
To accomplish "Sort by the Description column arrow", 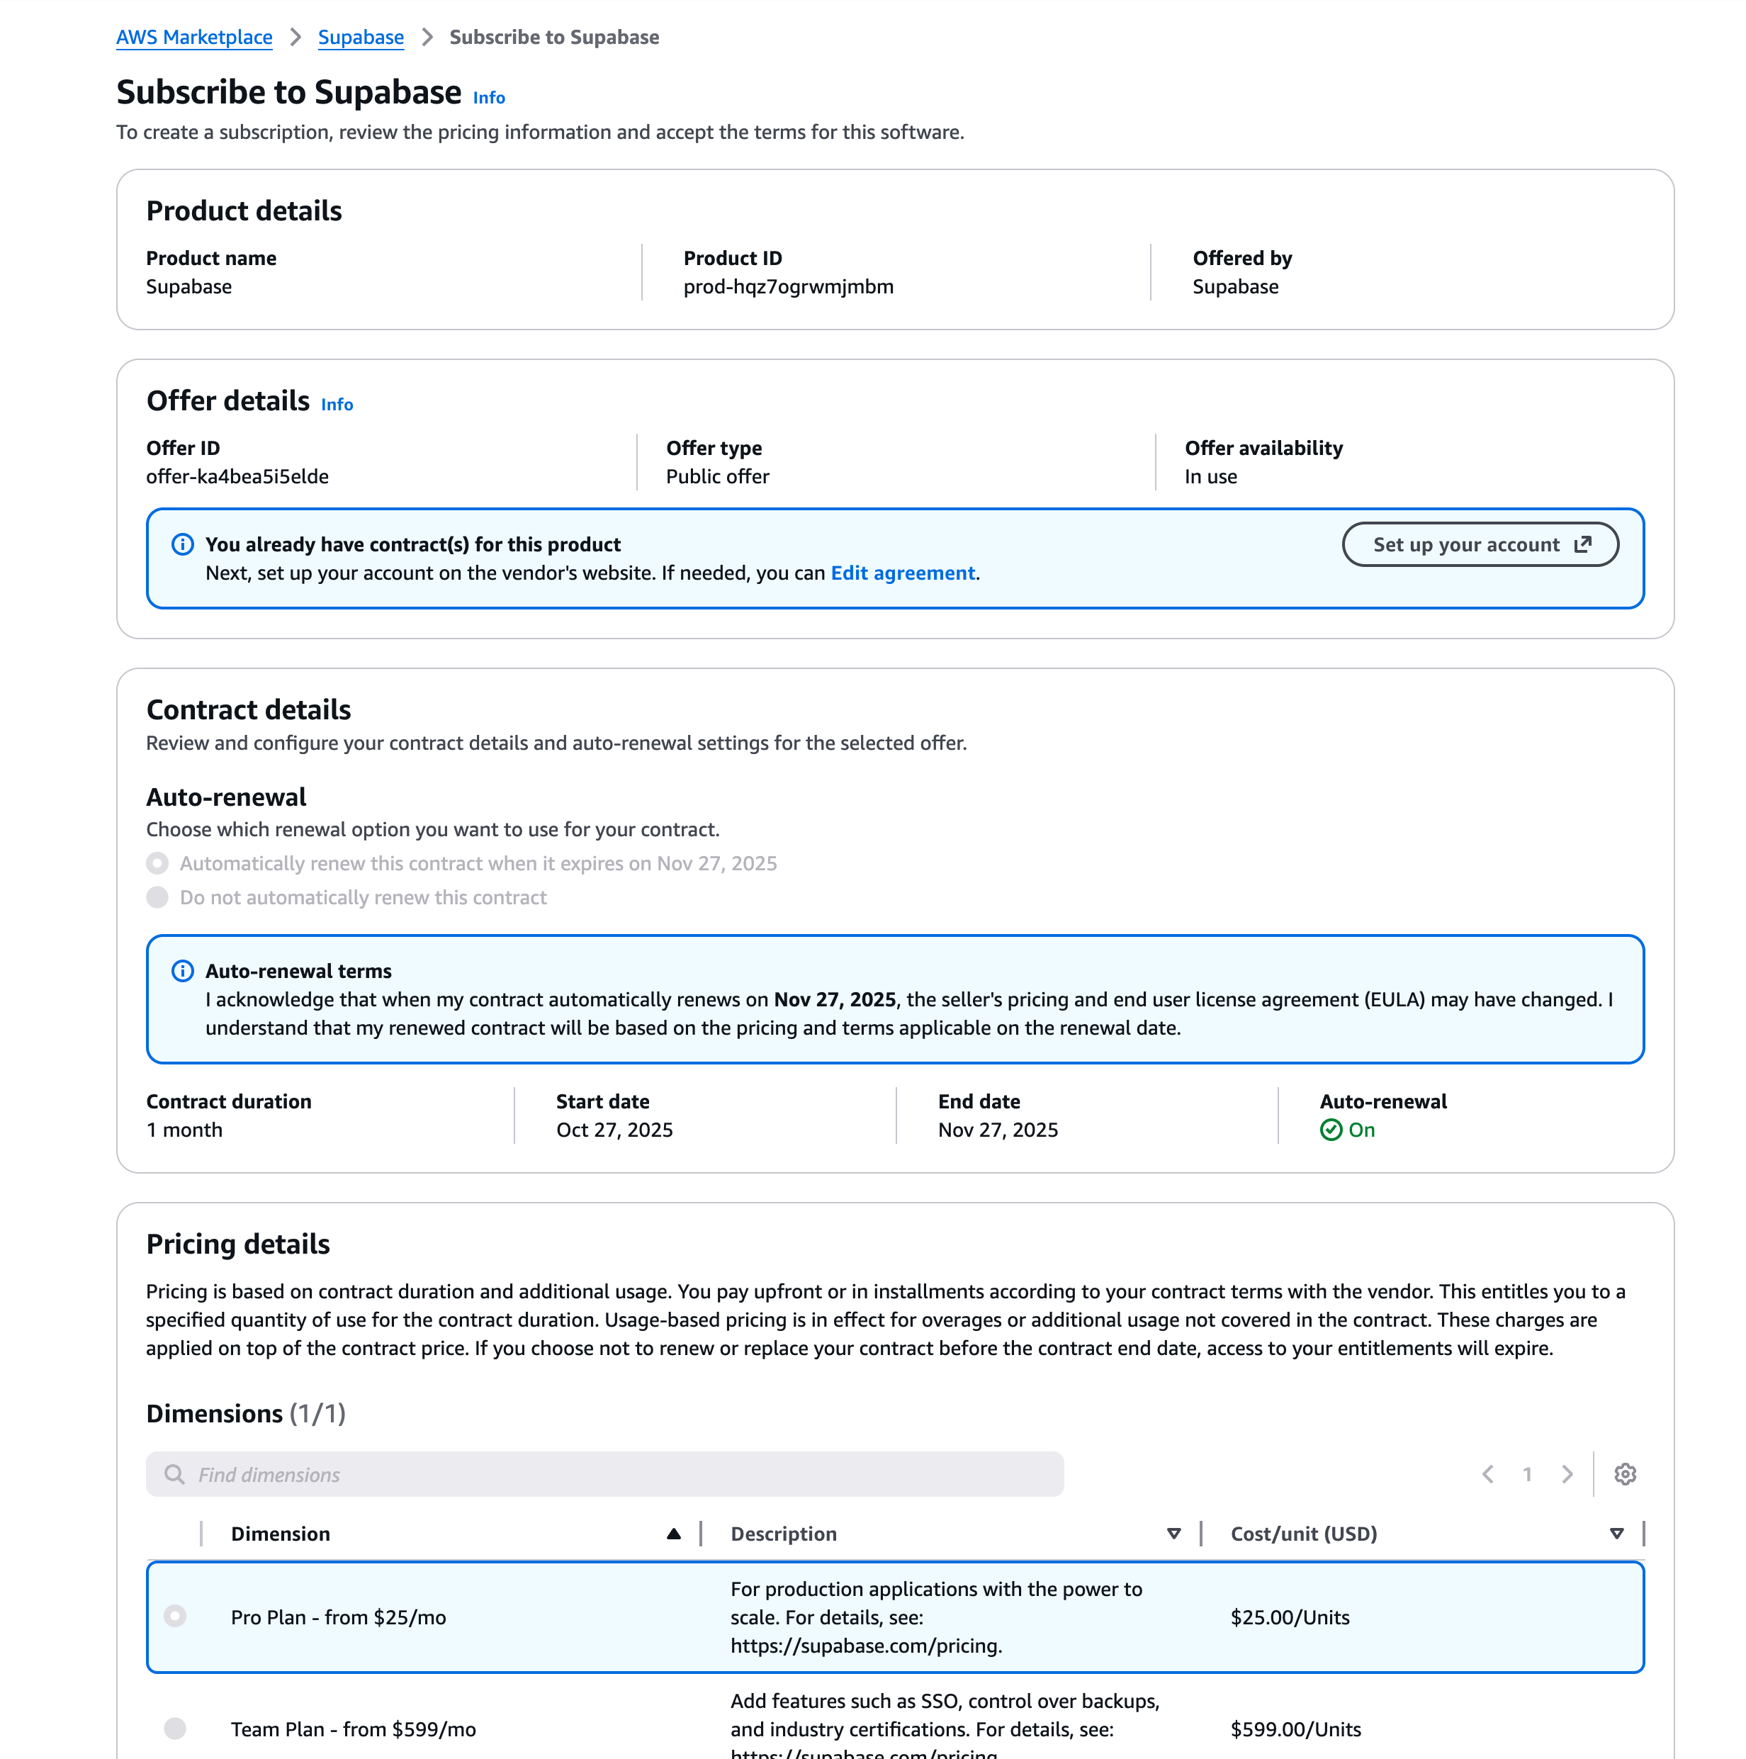I will (1173, 1534).
